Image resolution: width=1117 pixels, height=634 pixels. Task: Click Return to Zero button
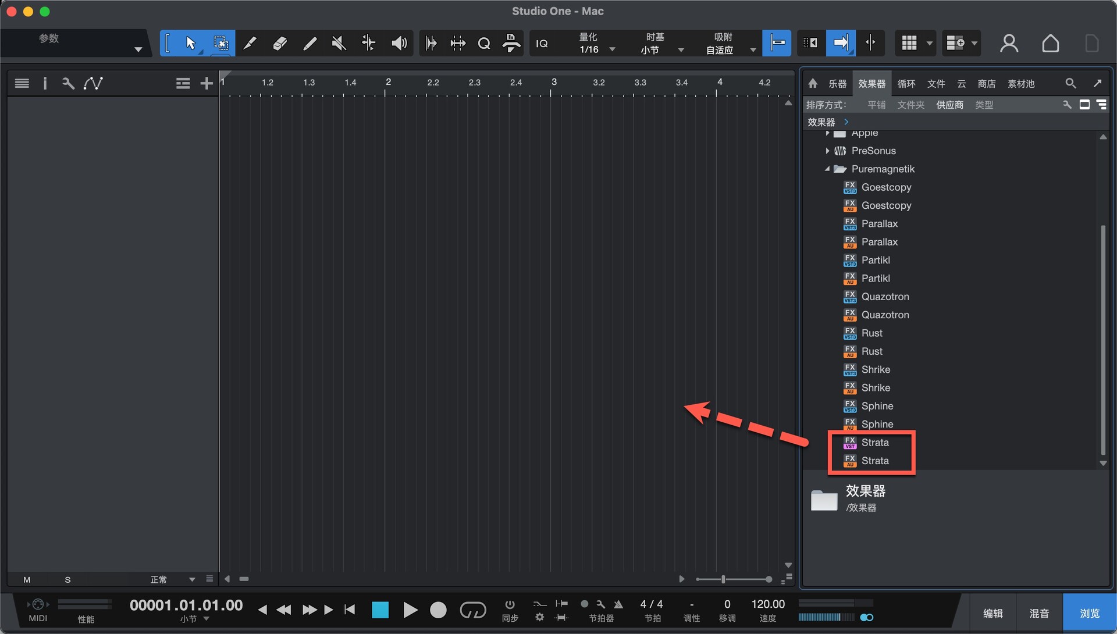(x=350, y=610)
